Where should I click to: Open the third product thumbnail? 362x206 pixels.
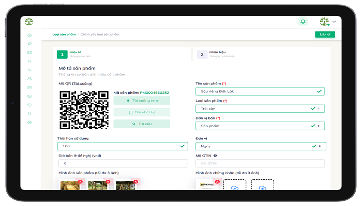[x=125, y=185]
